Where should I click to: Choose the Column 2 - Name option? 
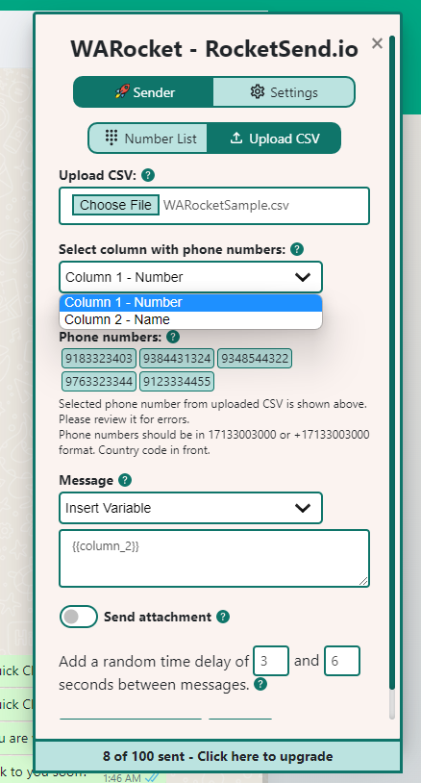(190, 319)
